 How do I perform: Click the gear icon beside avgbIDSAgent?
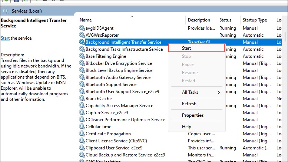pyautogui.click(x=82, y=28)
